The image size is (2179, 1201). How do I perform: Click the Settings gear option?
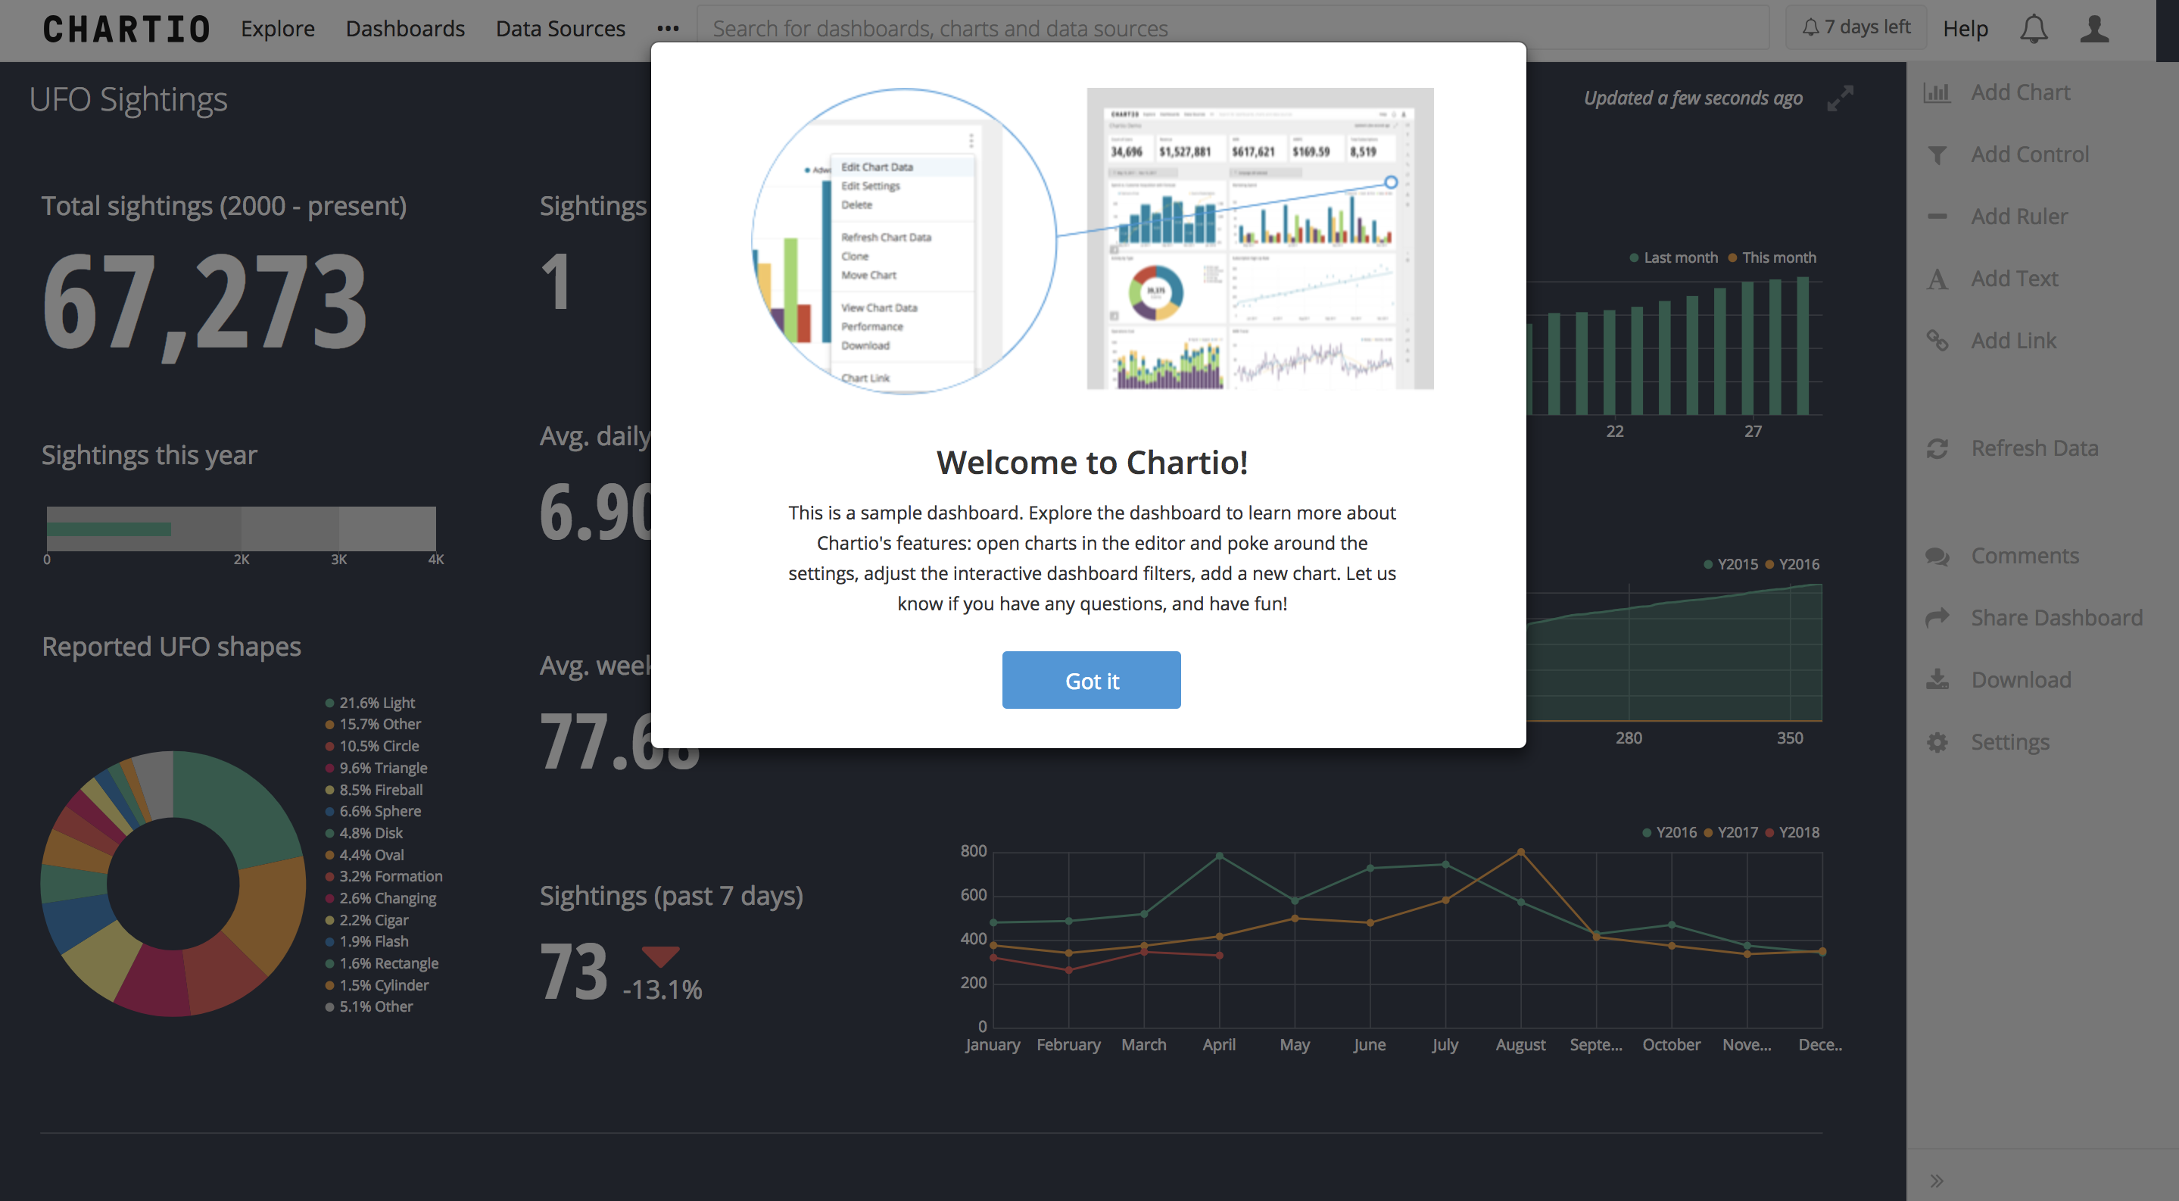click(x=2009, y=741)
